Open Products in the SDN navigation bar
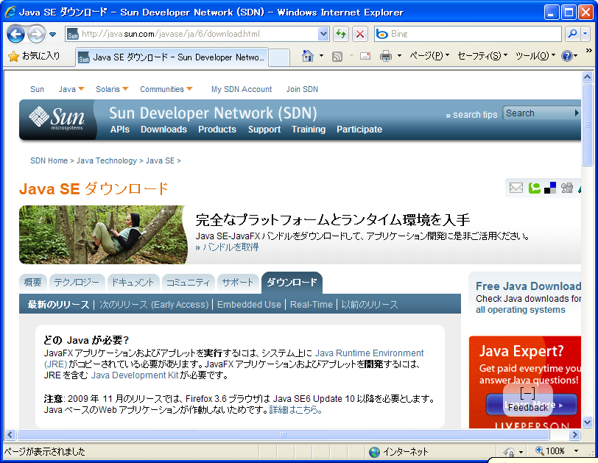This screenshot has width=598, height=463. [217, 130]
